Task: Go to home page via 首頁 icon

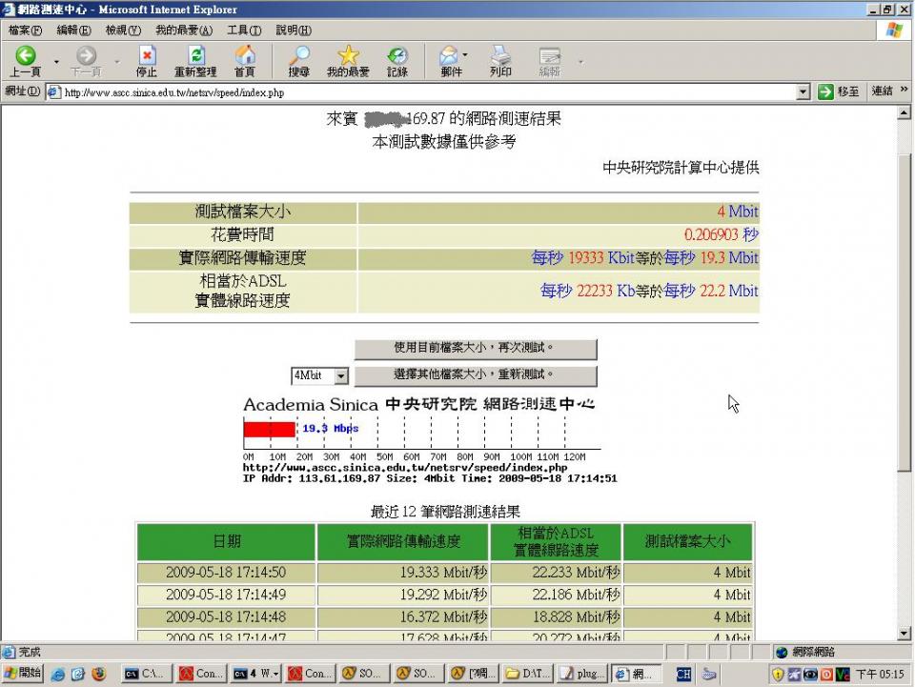Action: tap(245, 57)
